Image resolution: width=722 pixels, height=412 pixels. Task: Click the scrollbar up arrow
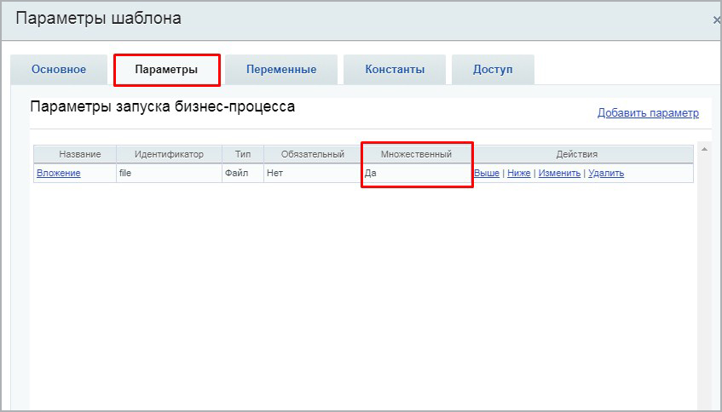(x=704, y=150)
